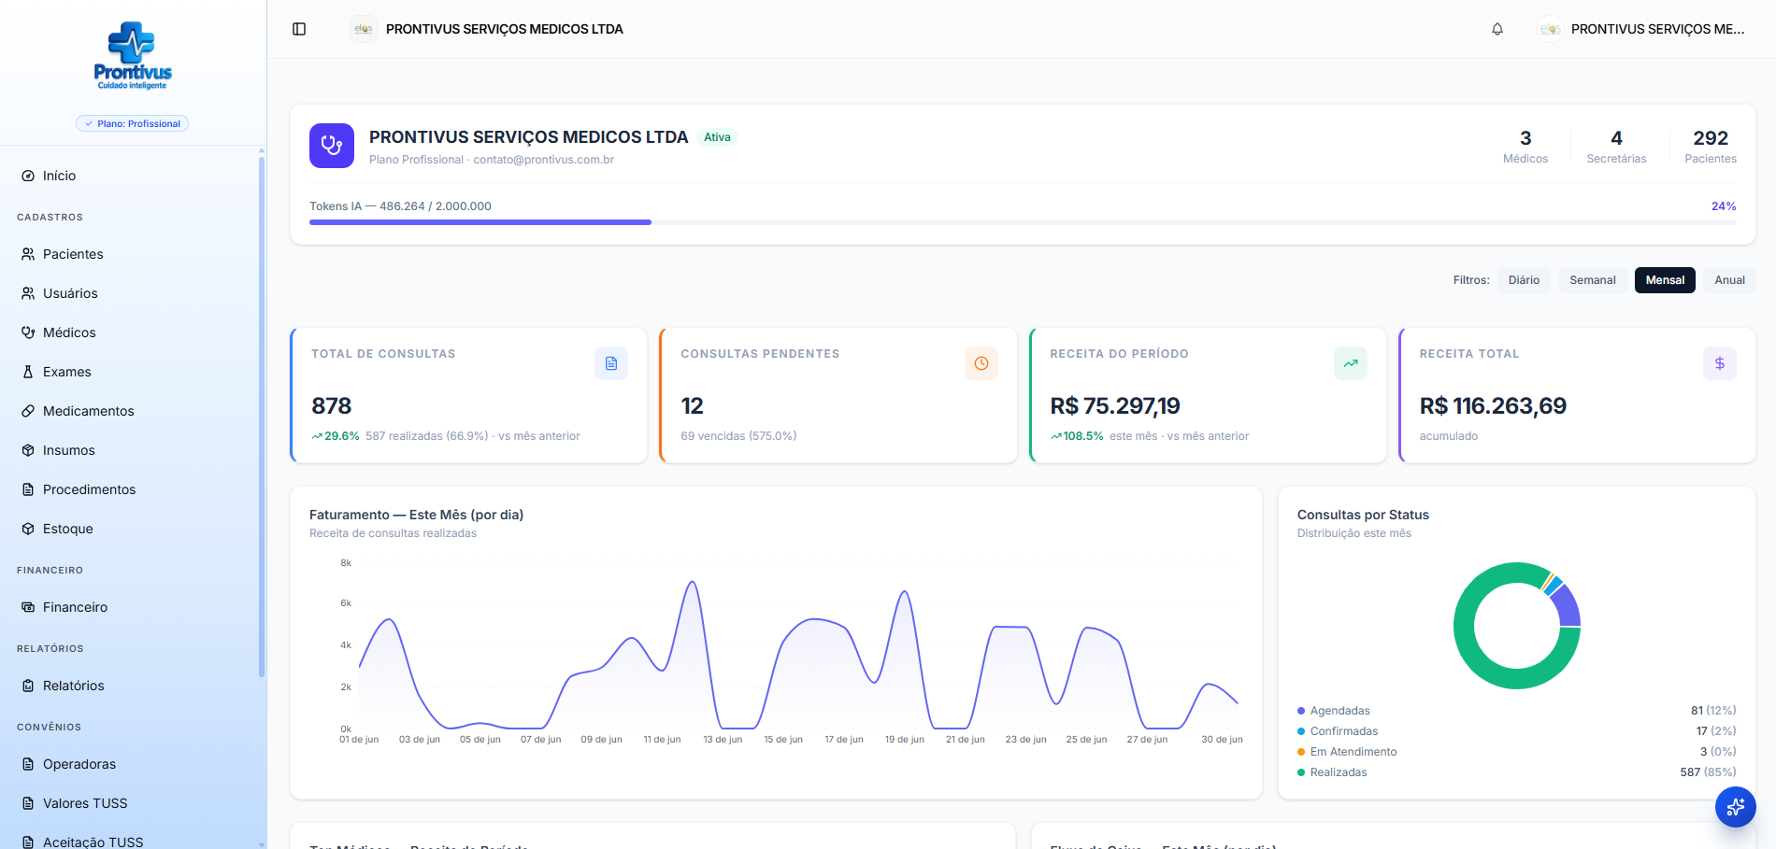Open the AI assistant sparkle button

coord(1735,807)
